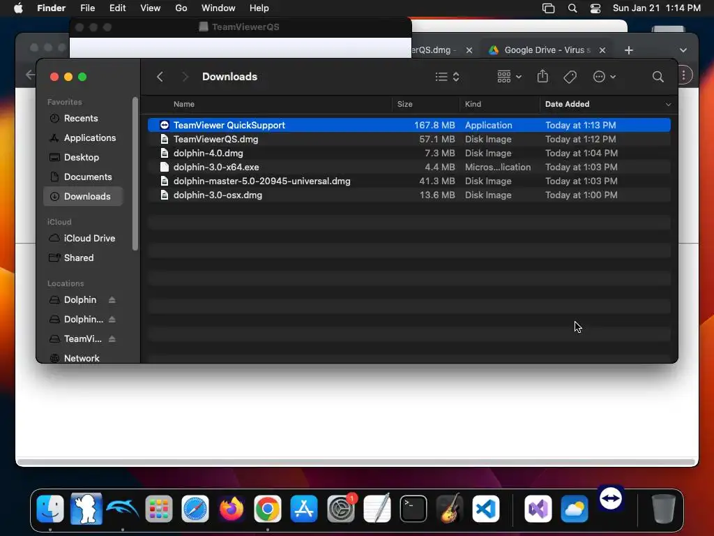Viewport: 714px width, 536px height.
Task: Open the More actions ellipsis menu
Action: point(605,77)
